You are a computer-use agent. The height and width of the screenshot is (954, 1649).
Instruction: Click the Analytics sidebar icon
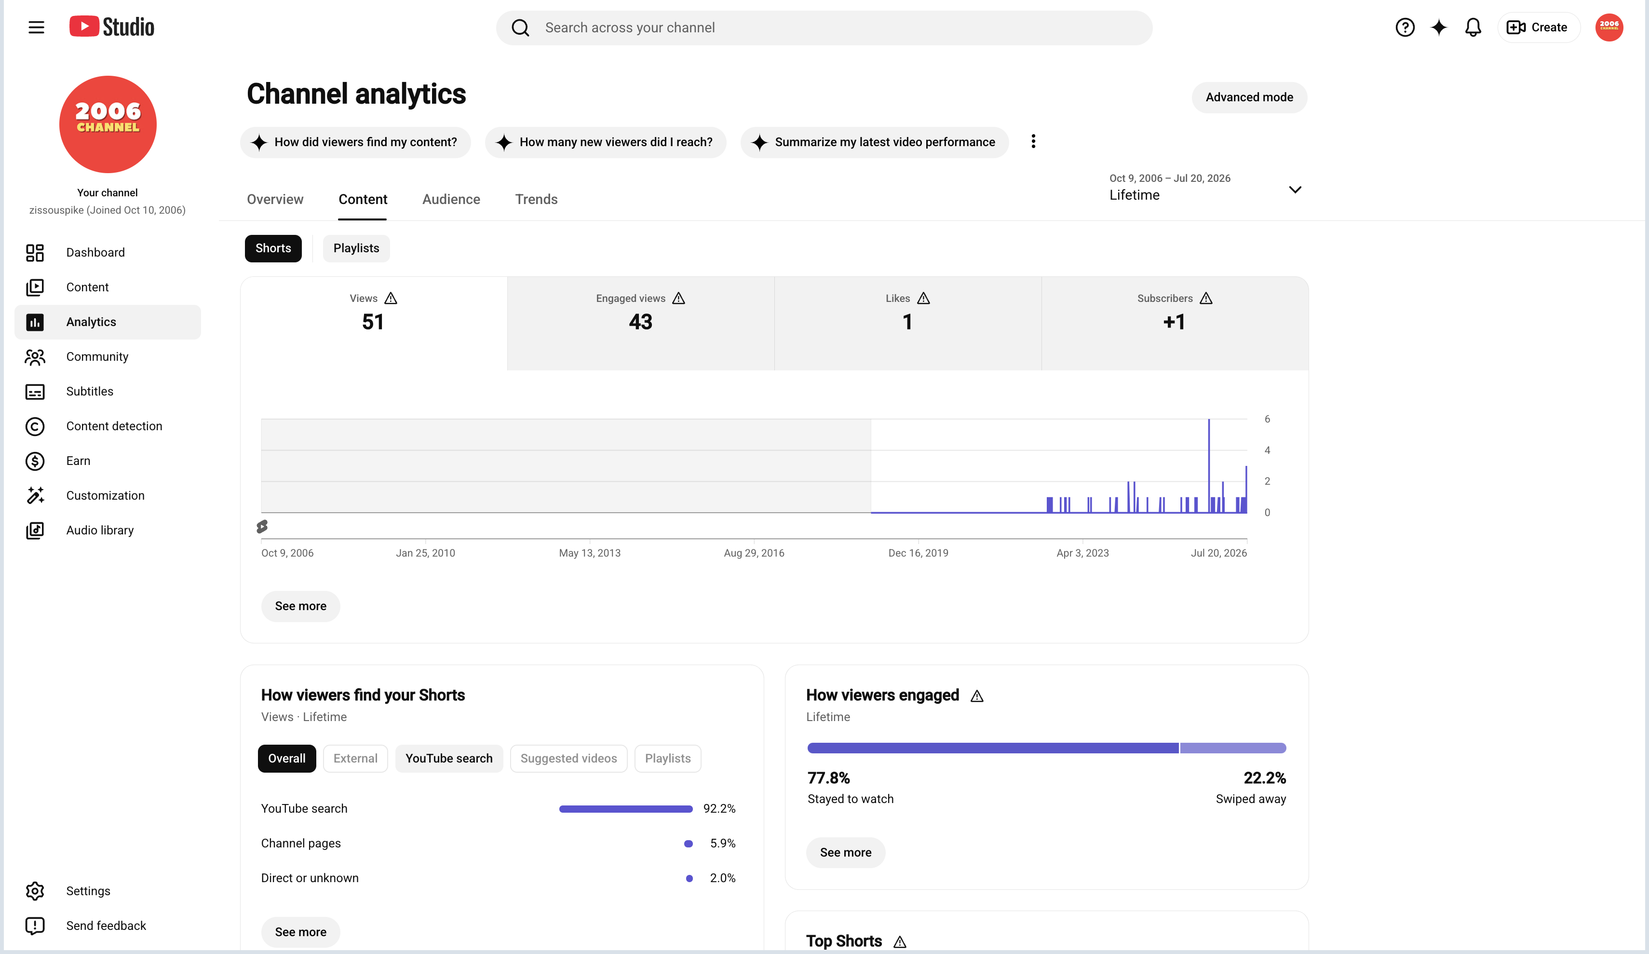point(35,322)
